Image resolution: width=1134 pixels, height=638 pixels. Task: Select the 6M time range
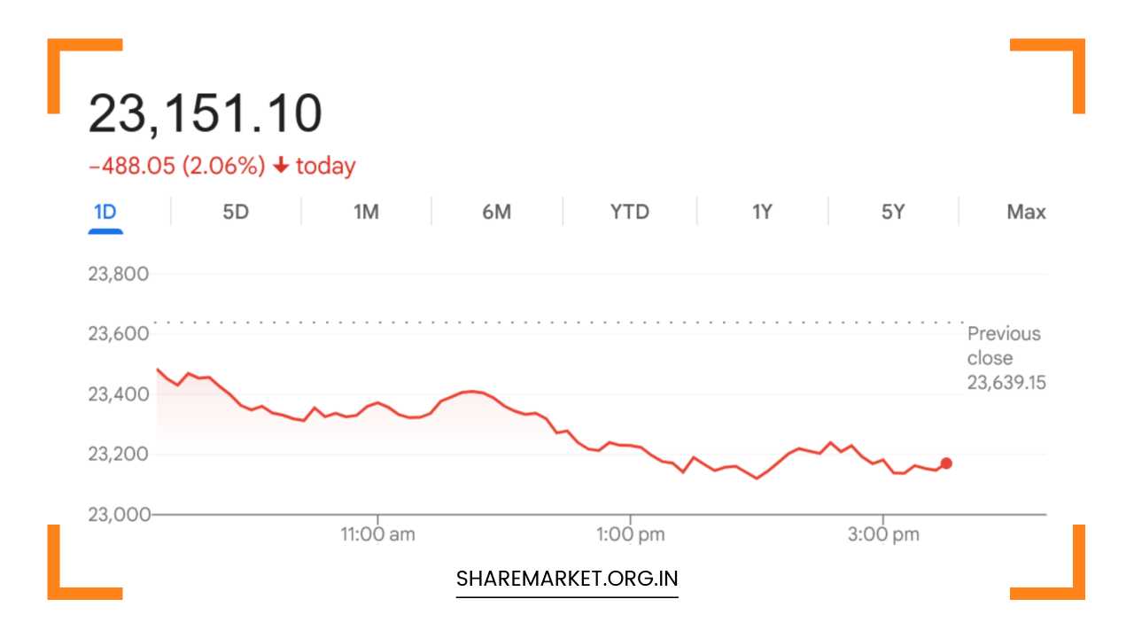pos(497,212)
